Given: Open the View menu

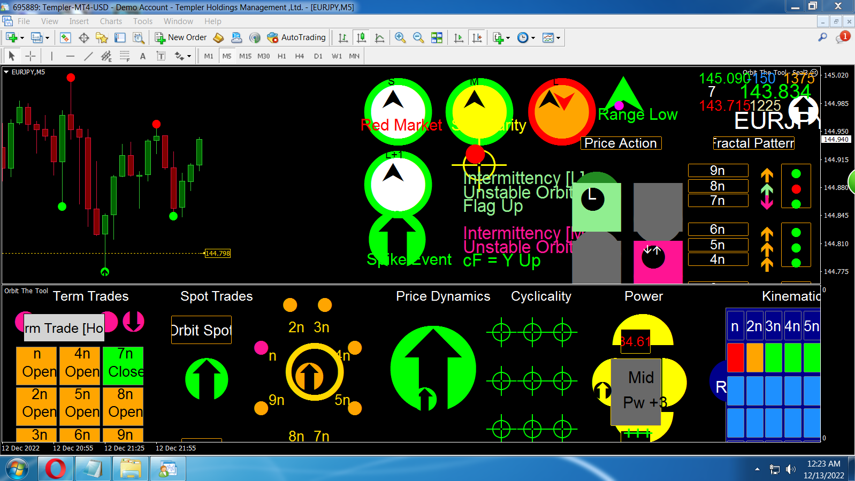Looking at the screenshot, I should (50, 21).
